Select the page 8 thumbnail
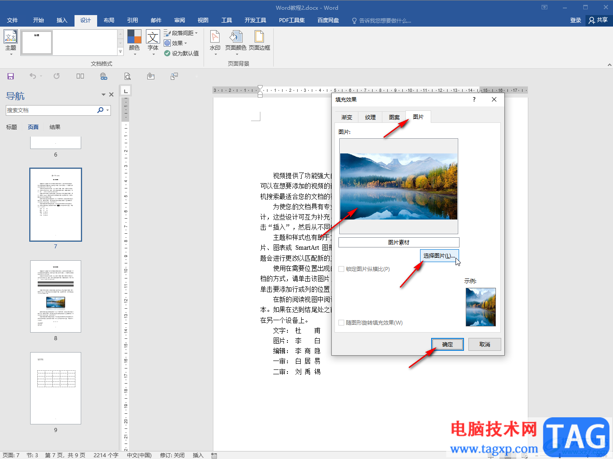 pyautogui.click(x=55, y=296)
